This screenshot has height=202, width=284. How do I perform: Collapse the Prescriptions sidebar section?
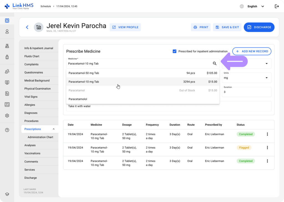click(x=54, y=129)
